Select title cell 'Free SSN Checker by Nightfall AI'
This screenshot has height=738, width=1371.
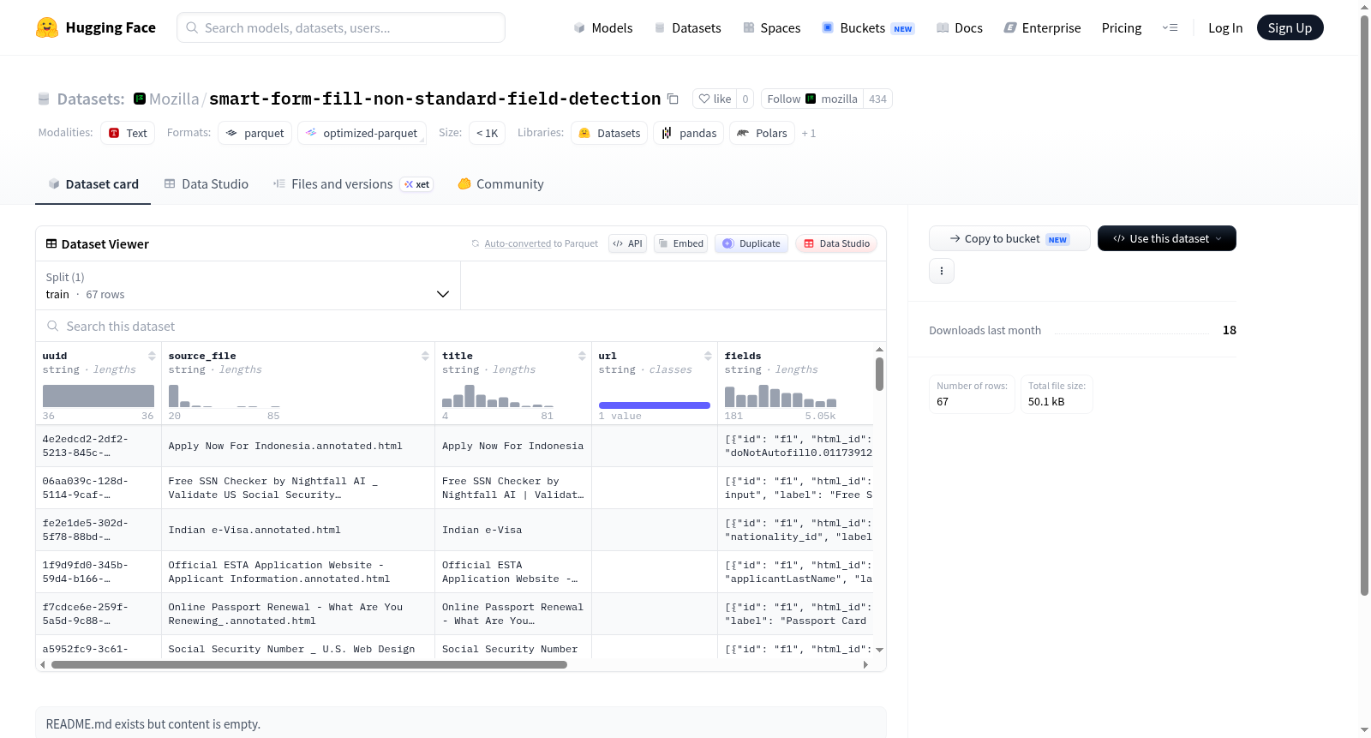coord(513,488)
